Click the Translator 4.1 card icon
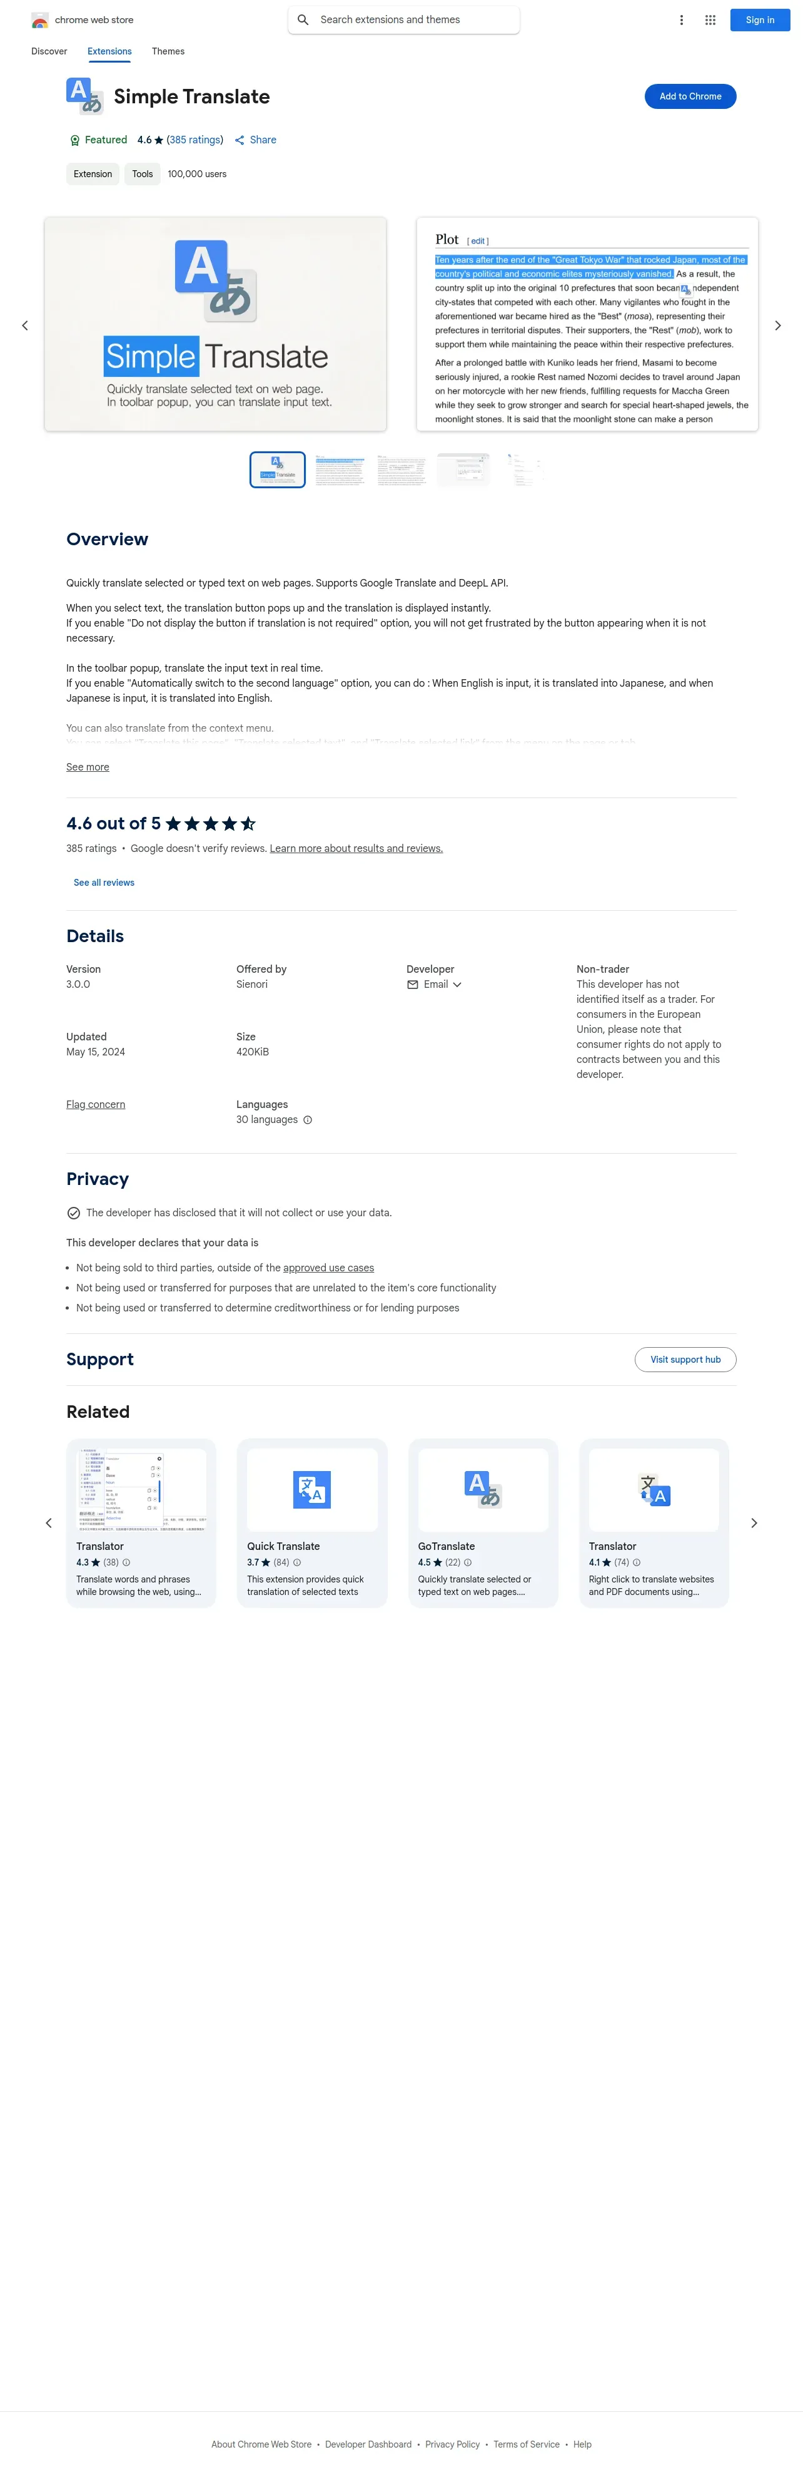This screenshot has width=803, height=2477. (654, 1489)
